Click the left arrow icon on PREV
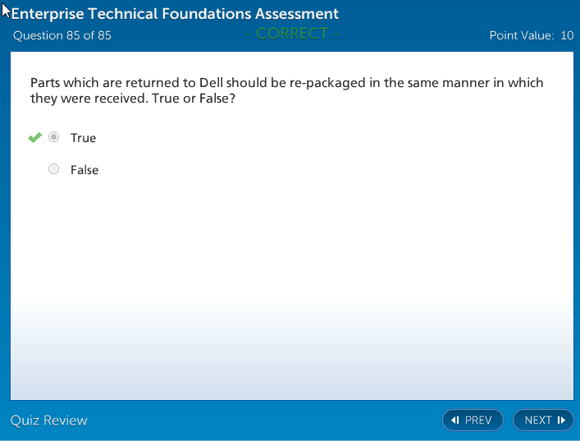The height and width of the screenshot is (441, 580). point(455,420)
